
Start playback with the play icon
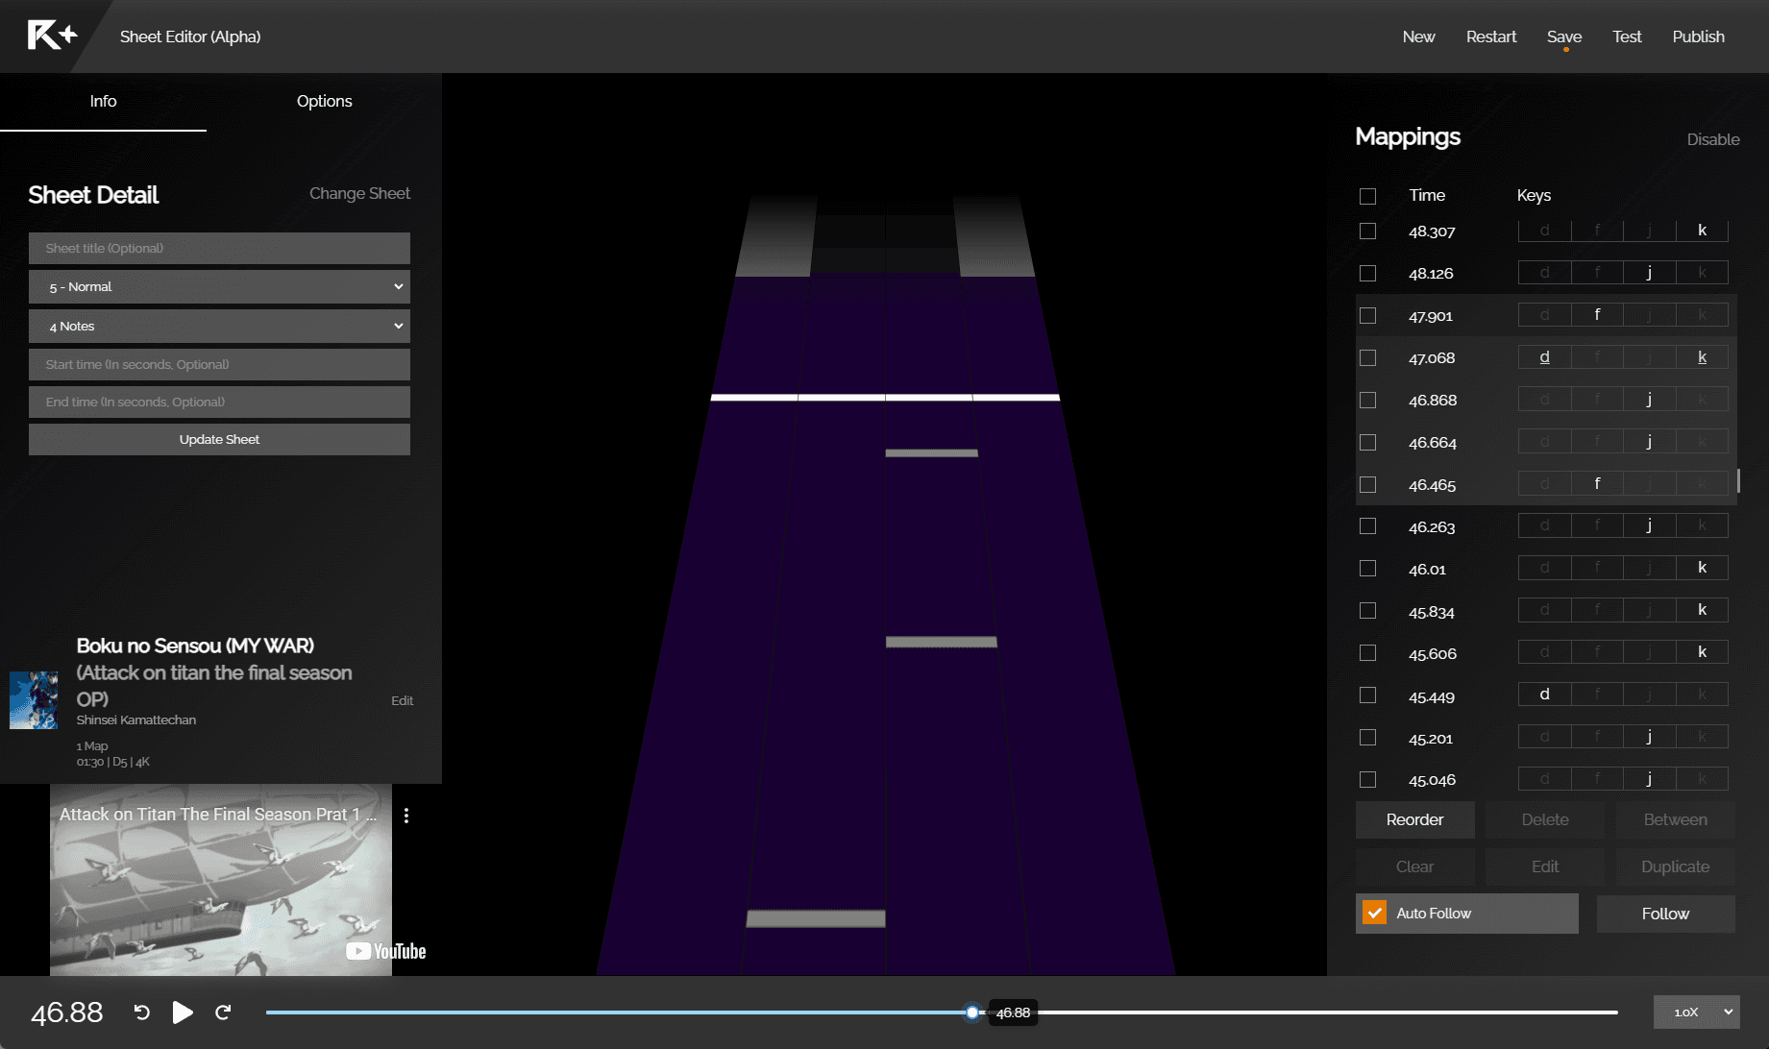point(183,1012)
